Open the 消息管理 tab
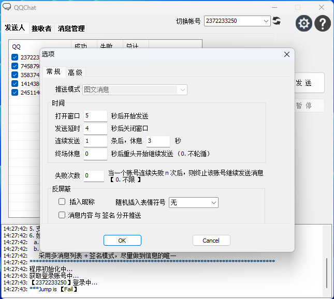 (71, 28)
